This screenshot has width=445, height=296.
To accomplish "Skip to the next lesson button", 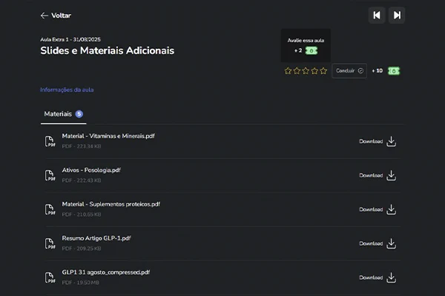I will [x=397, y=16].
